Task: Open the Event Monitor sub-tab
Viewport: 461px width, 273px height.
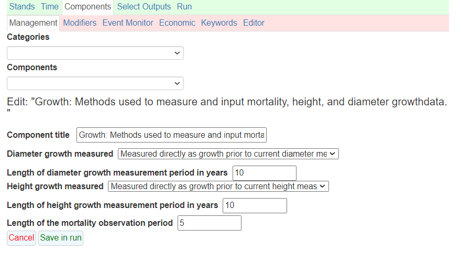Action: click(128, 23)
